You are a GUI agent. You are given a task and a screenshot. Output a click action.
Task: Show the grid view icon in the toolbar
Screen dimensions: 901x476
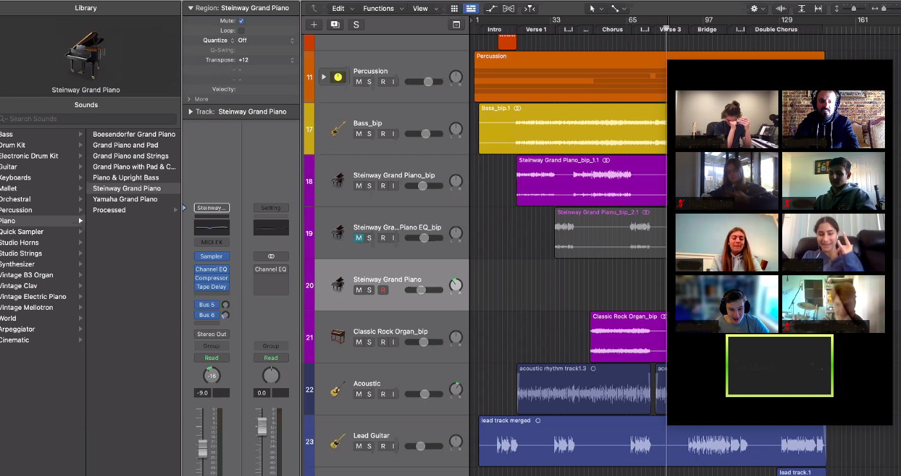[x=455, y=8]
